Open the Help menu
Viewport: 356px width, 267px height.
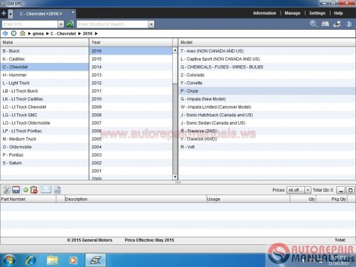[338, 13]
